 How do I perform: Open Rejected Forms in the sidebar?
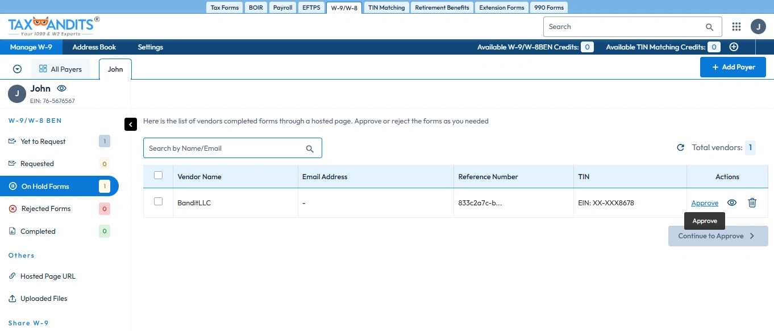(45, 209)
